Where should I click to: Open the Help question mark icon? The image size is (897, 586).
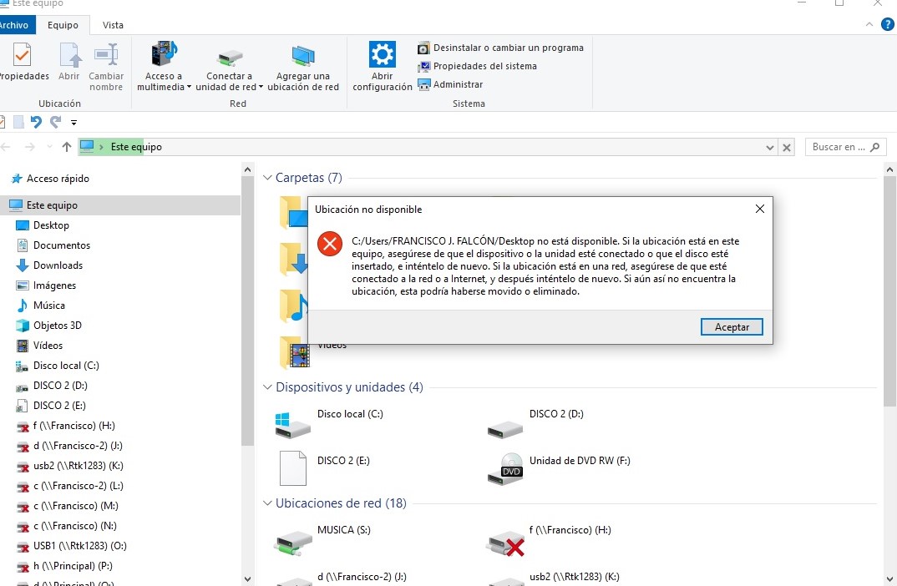pos(887,24)
